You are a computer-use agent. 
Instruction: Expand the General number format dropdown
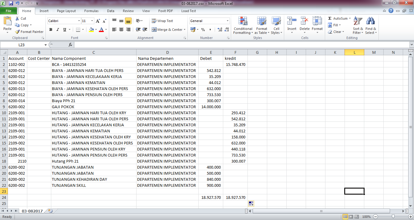[227, 21]
